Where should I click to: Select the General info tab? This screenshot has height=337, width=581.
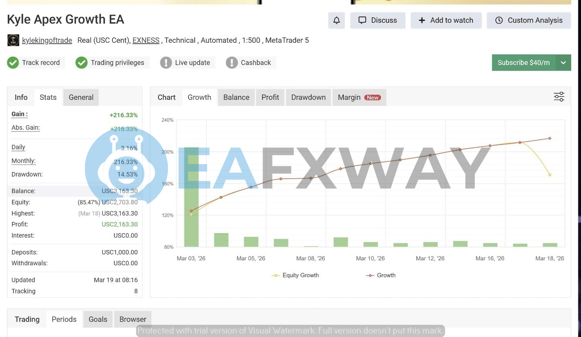(81, 97)
